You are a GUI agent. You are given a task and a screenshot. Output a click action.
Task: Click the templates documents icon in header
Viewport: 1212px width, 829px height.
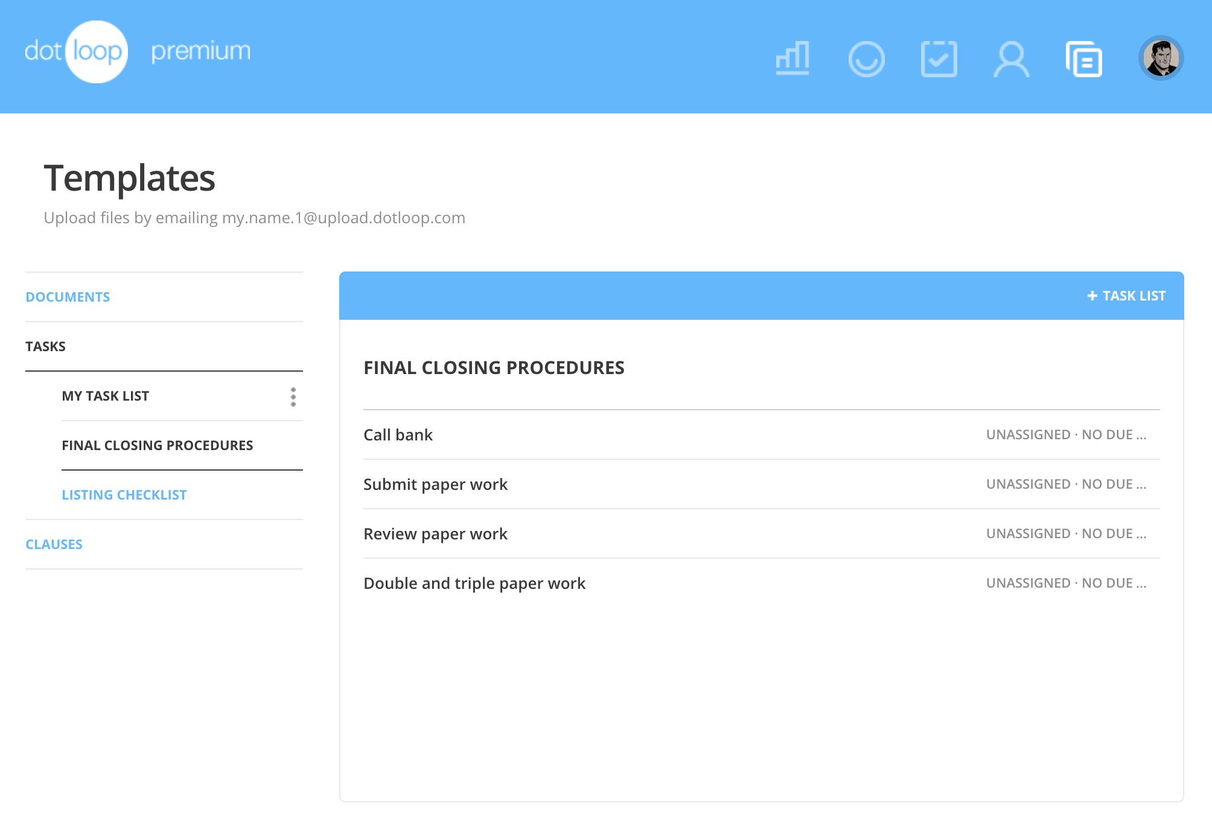[x=1084, y=59]
